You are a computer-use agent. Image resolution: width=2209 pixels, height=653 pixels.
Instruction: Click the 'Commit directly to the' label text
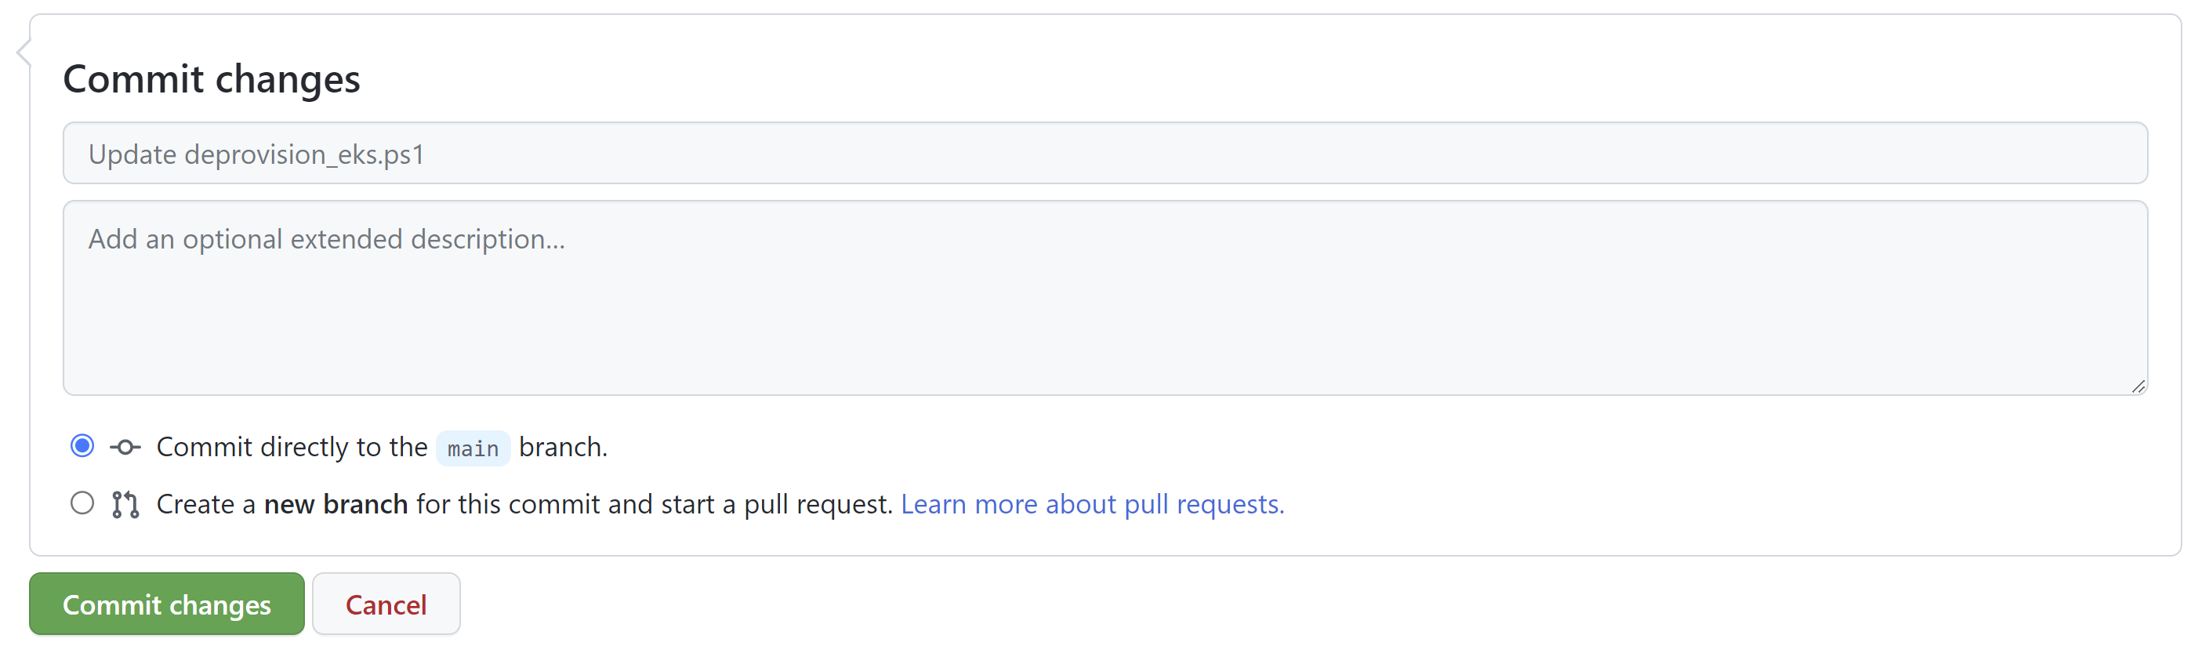point(292,447)
